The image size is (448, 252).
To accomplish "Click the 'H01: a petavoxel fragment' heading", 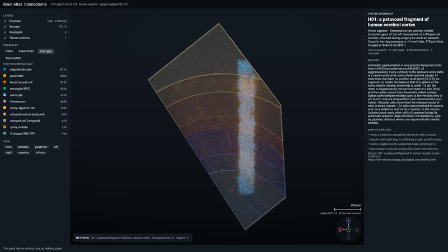I will click(398, 22).
